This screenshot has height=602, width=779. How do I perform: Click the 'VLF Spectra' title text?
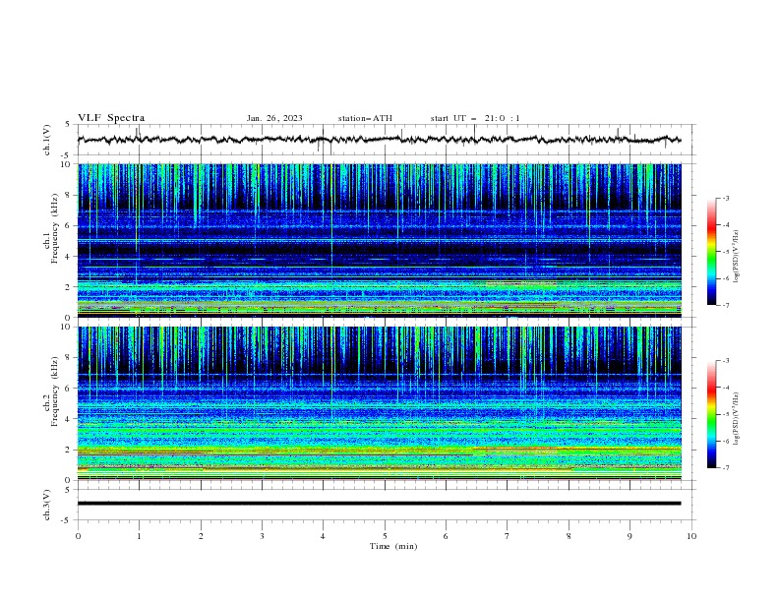tap(111, 118)
